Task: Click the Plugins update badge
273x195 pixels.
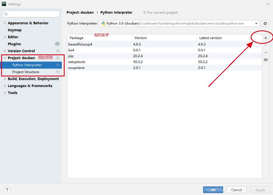Action: (x=57, y=44)
